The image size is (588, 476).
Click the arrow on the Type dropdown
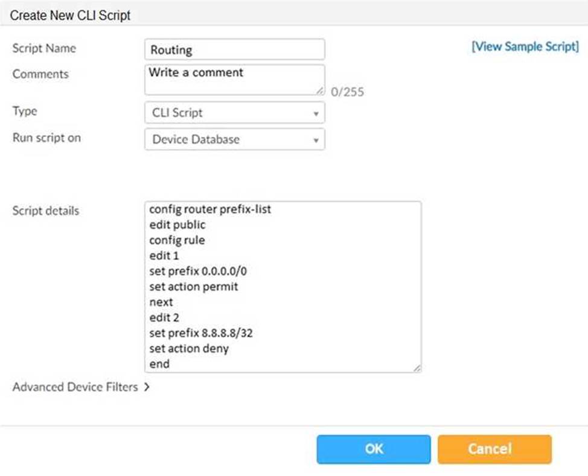click(x=316, y=113)
